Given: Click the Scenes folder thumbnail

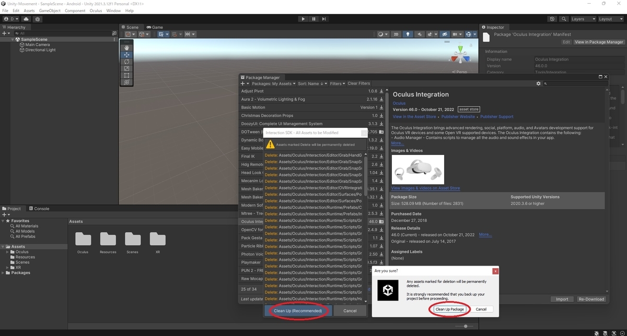Looking at the screenshot, I should tap(133, 239).
